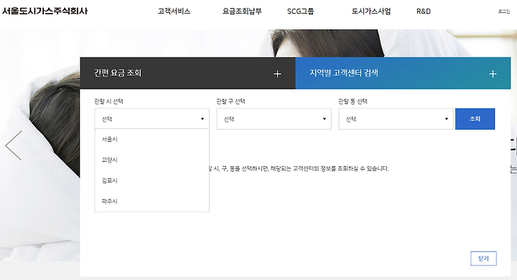Select 서울시 from the city list
517x280 pixels.
coord(152,140)
